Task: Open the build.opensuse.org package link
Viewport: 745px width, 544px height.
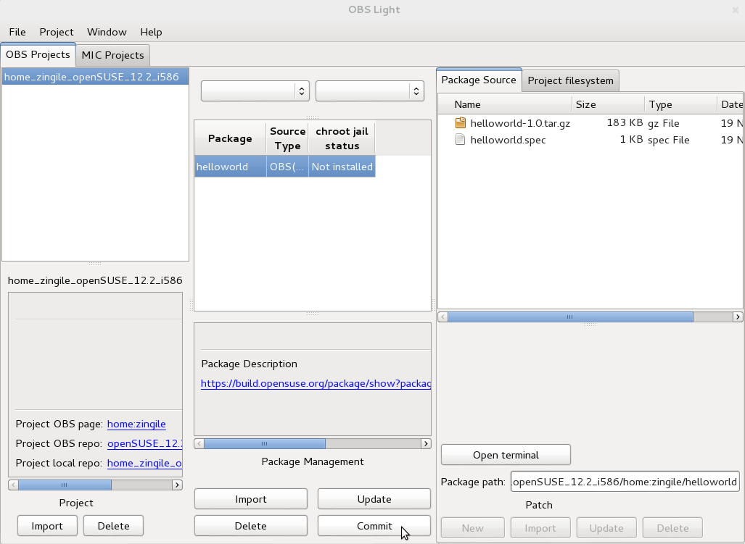Action: click(x=316, y=384)
